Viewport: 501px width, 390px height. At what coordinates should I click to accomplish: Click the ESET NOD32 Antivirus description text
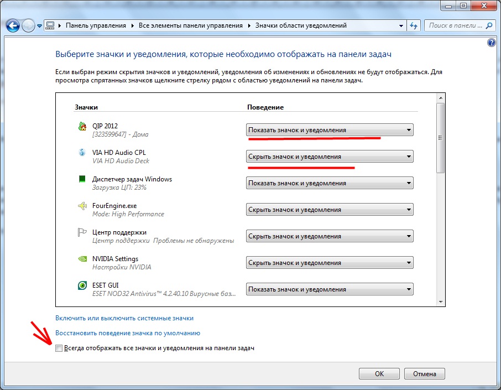164,293
